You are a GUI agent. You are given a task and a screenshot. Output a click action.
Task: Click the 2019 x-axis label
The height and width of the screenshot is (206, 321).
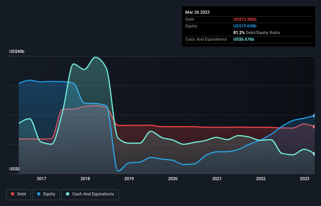point(129,179)
